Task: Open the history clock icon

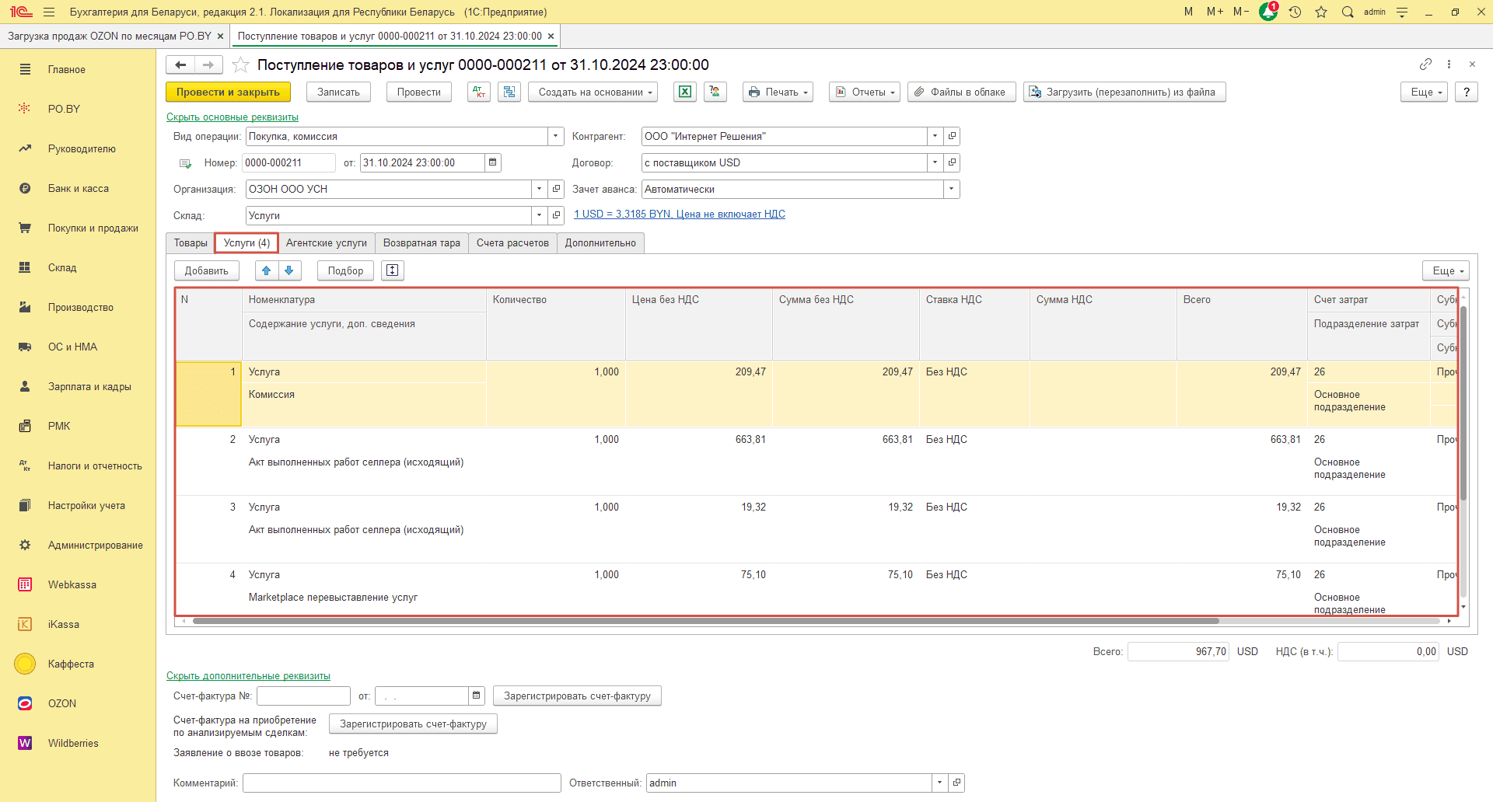Action: point(1295,12)
